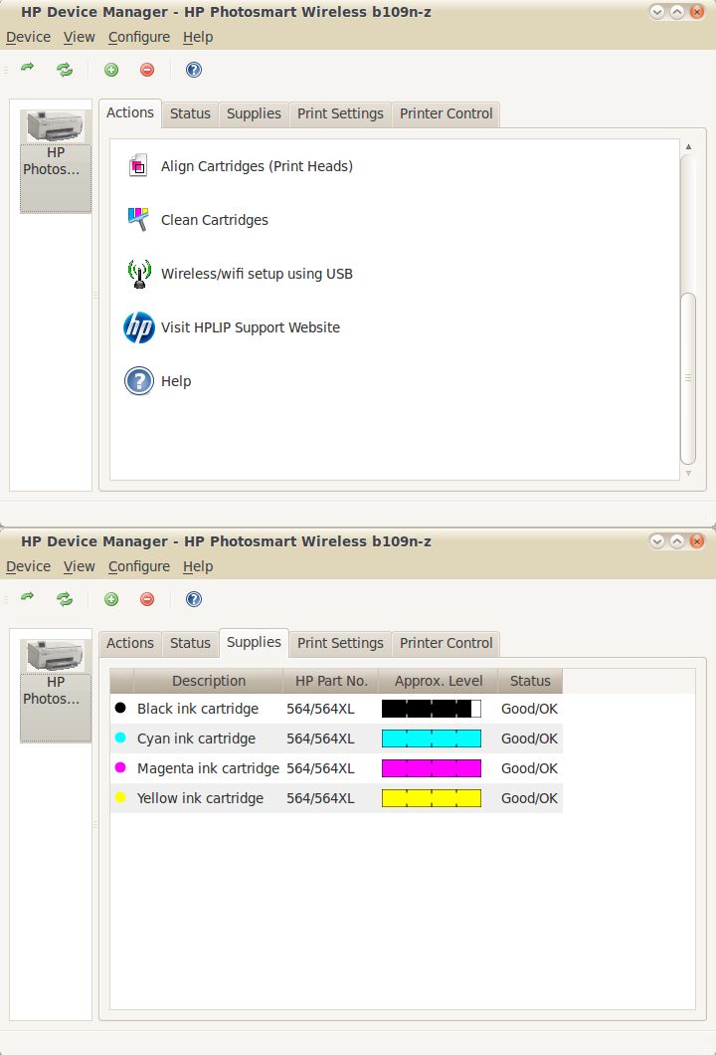
Task: Select Cyan ink cartridge row text
Action: coord(196,738)
